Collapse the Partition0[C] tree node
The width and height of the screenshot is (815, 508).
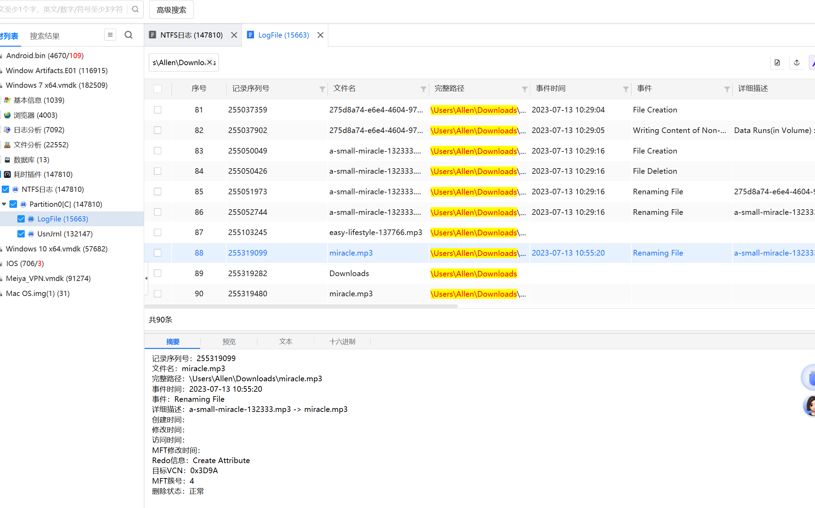click(x=4, y=204)
